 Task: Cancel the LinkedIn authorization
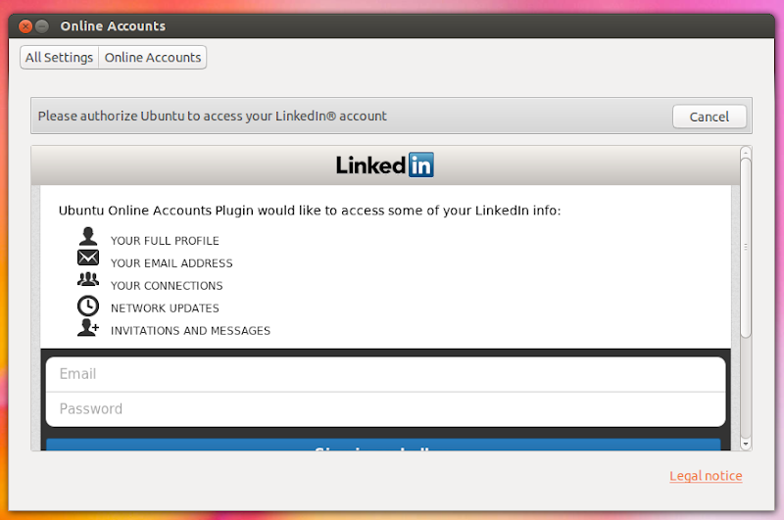pos(709,117)
